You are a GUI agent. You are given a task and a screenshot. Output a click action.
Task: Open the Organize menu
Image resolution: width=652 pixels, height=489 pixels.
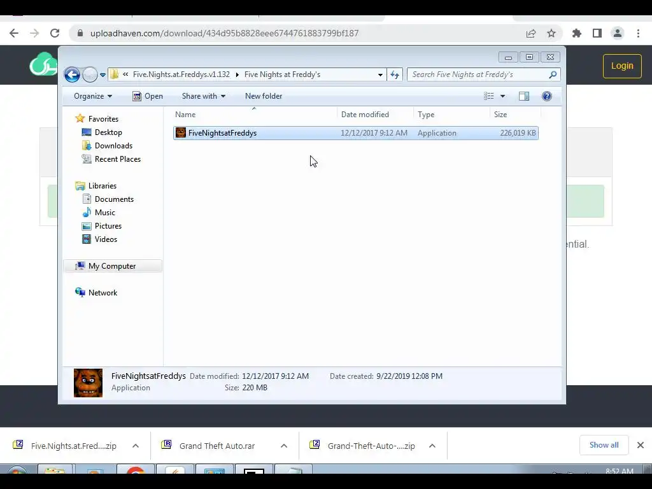pyautogui.click(x=93, y=96)
